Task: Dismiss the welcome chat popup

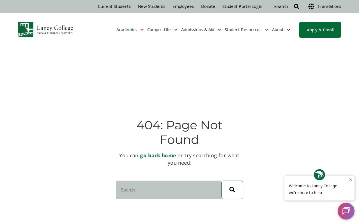Action: click(x=350, y=180)
